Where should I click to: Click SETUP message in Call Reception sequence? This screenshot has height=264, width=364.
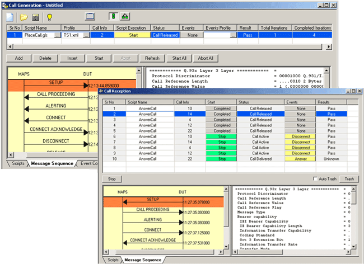(153, 200)
